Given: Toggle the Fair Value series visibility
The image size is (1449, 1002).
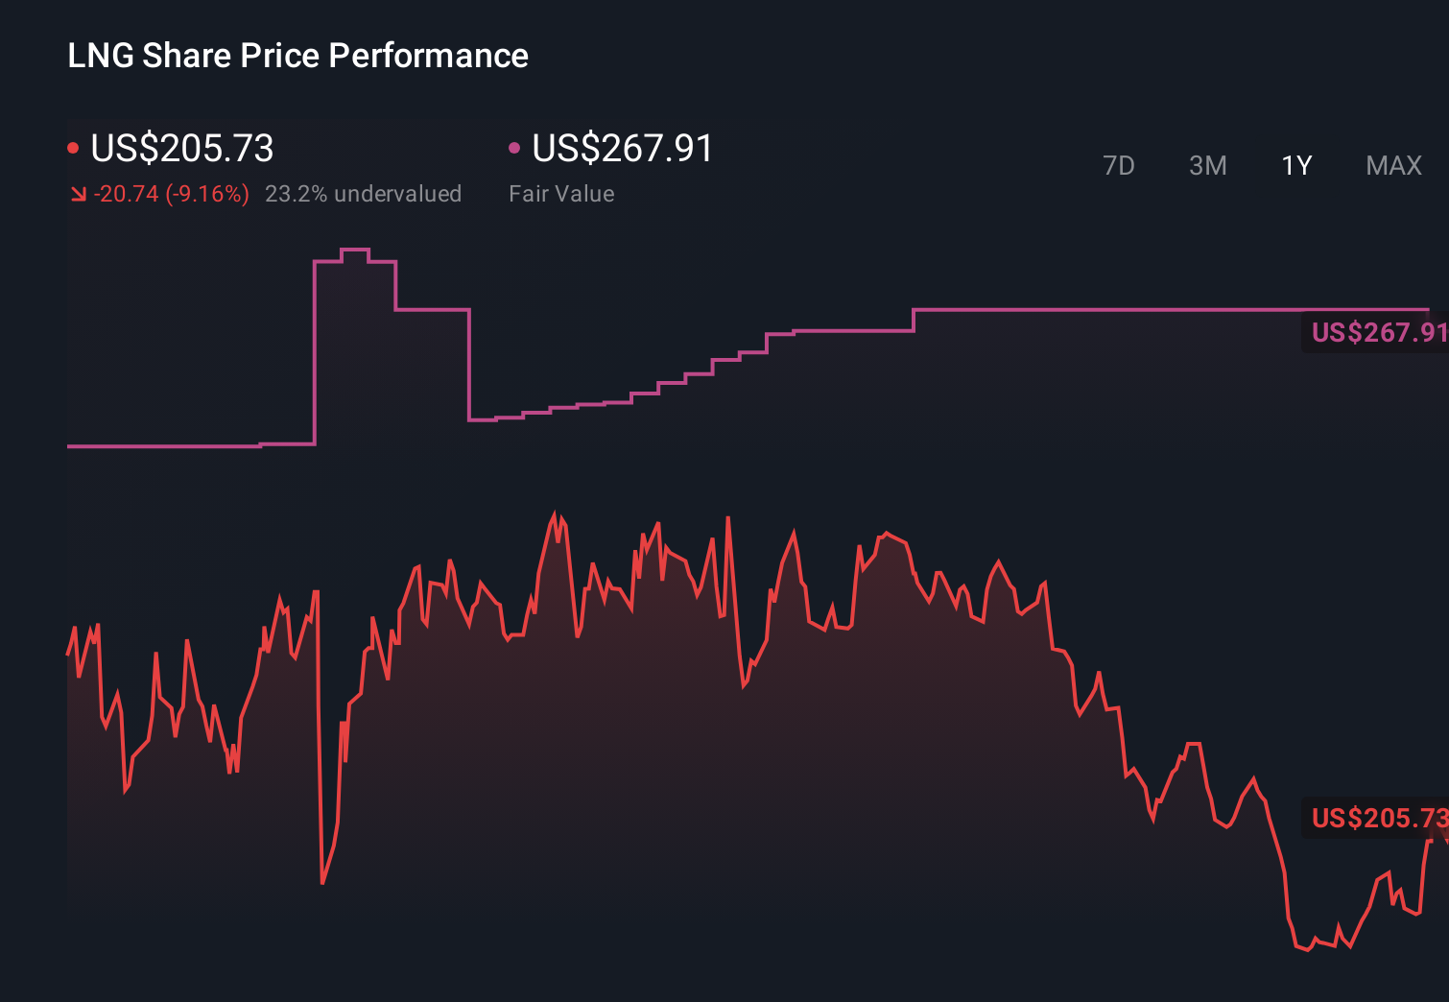Looking at the screenshot, I should (x=516, y=147).
